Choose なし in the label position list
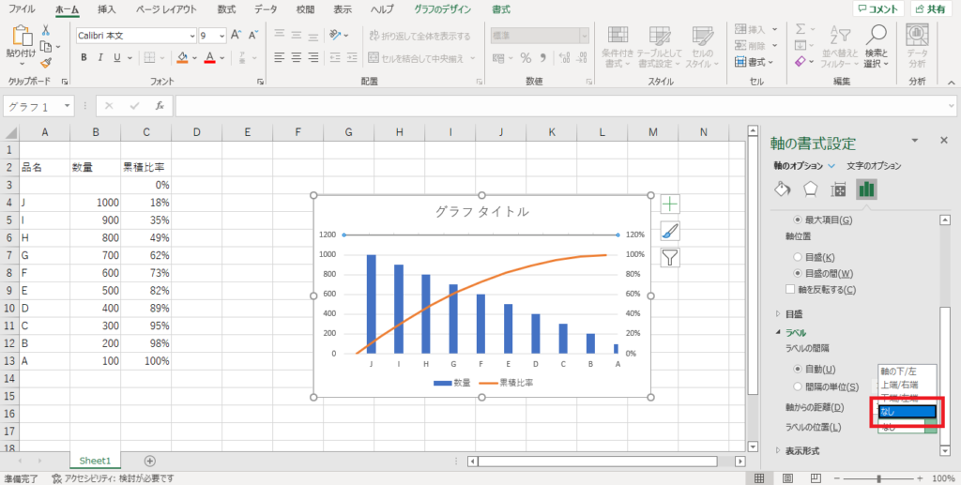The width and height of the screenshot is (961, 485). tap(908, 412)
